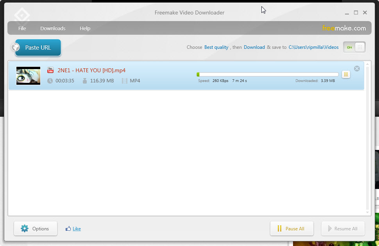Click the MP4 format label
The image size is (379, 246).
(x=135, y=81)
